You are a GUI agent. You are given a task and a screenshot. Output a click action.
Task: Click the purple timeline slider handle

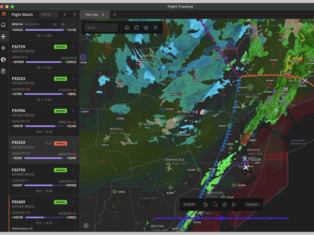(x=221, y=218)
